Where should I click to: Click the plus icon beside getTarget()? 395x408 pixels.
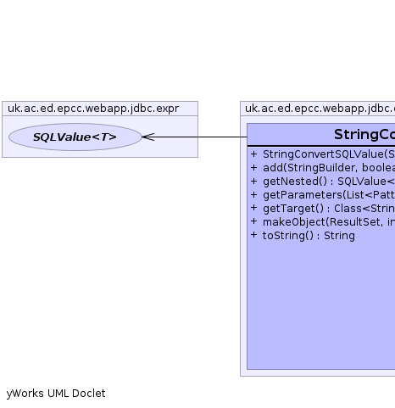tap(253, 208)
